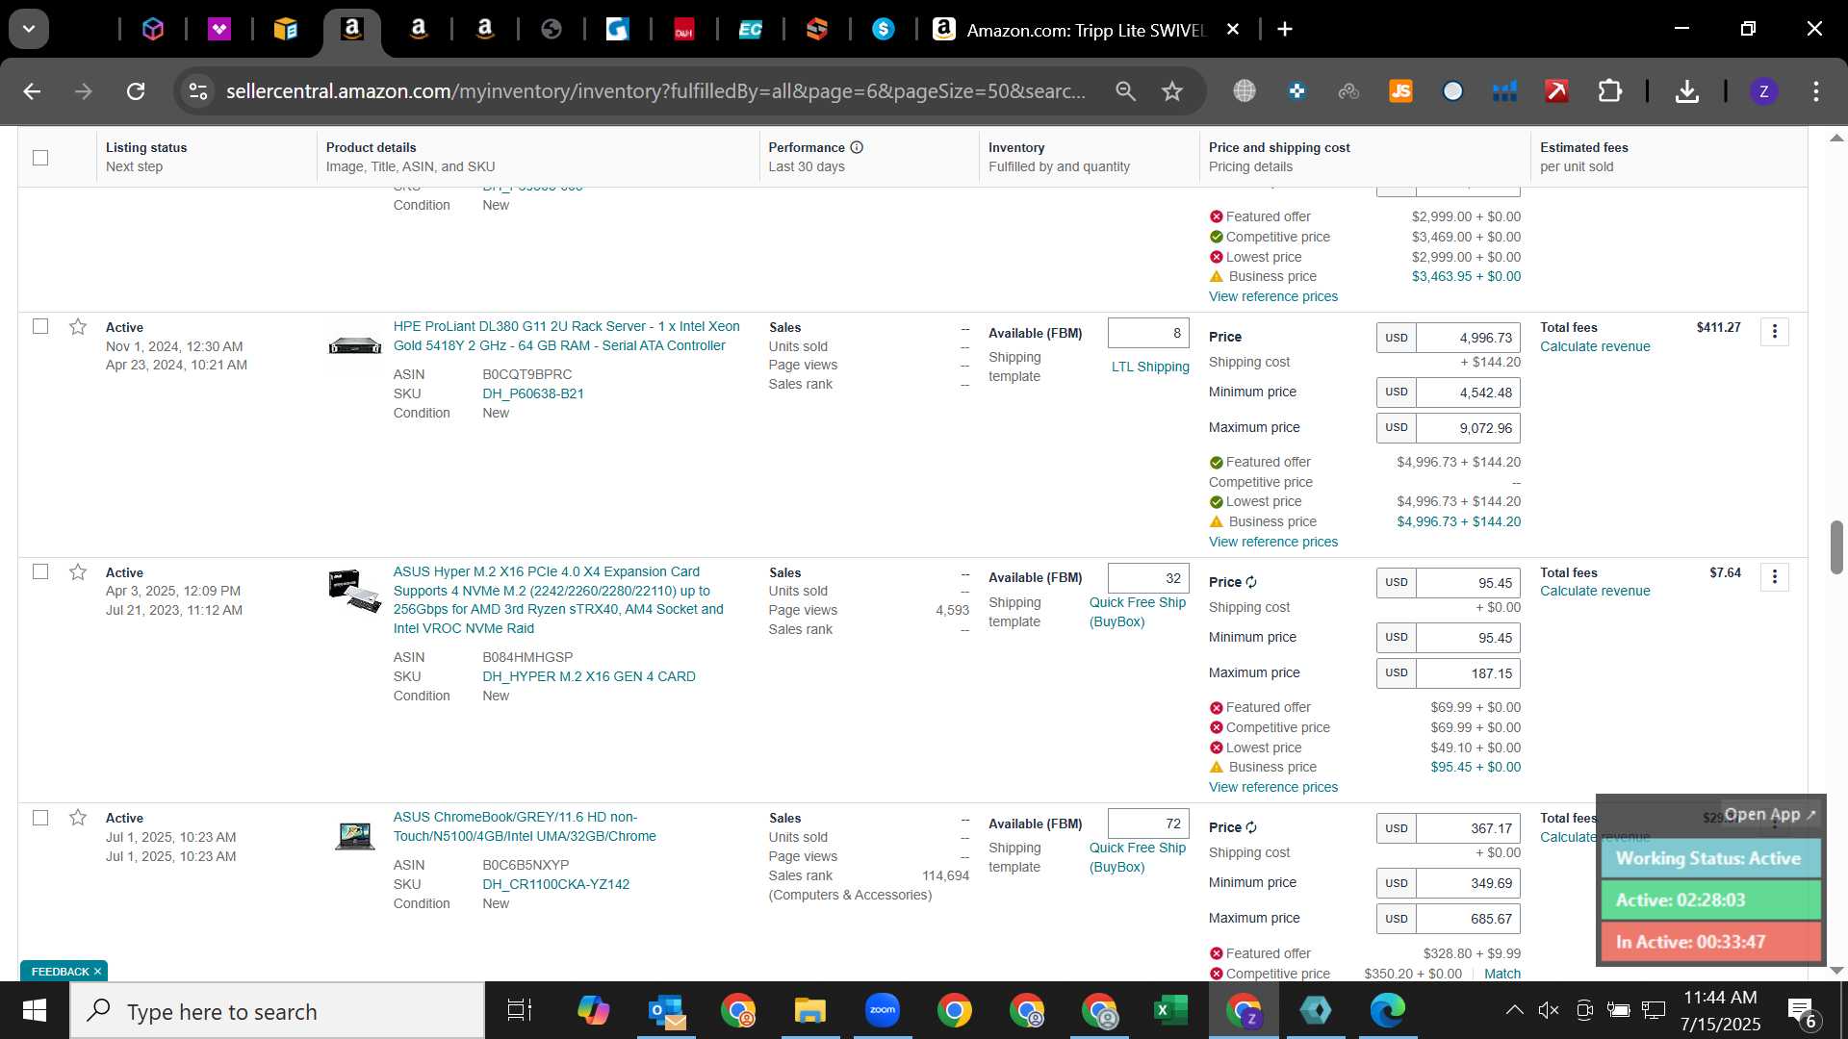1848x1039 pixels.
Task: Click HPE server product thumbnail
Action: tap(355, 345)
